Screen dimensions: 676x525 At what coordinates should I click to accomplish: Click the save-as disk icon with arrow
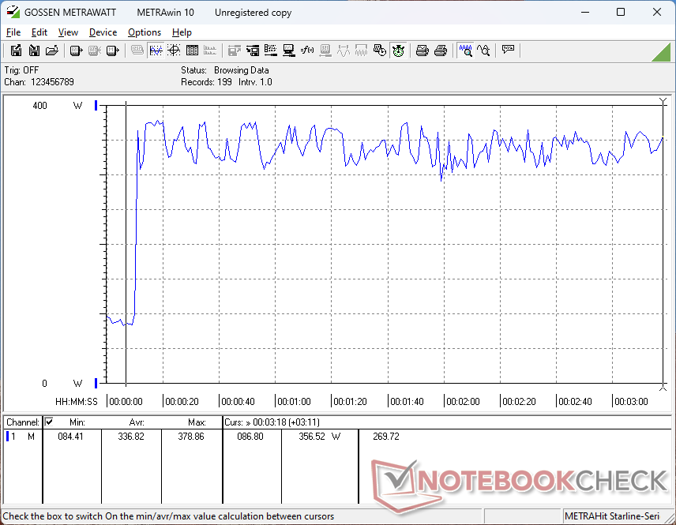tap(34, 51)
